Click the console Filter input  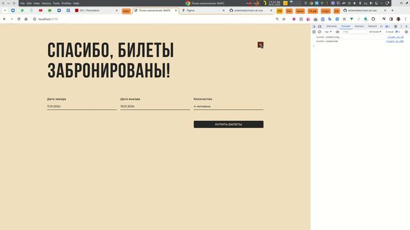pos(354,32)
